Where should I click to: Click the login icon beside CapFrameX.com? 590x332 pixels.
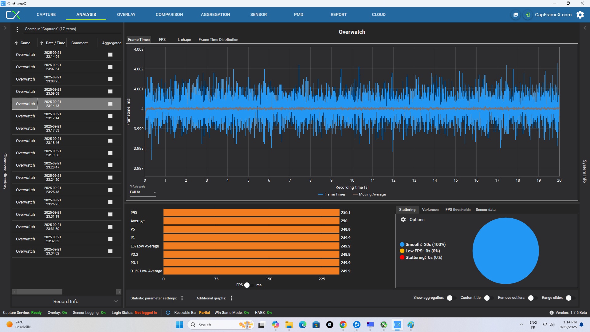click(x=528, y=15)
